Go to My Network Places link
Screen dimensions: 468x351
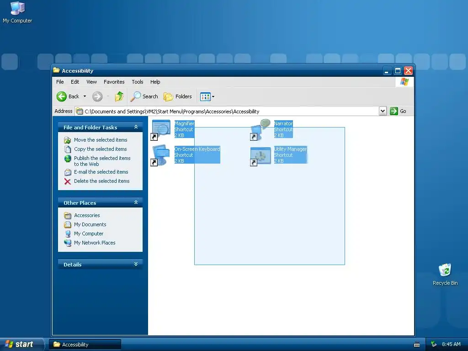(95, 243)
